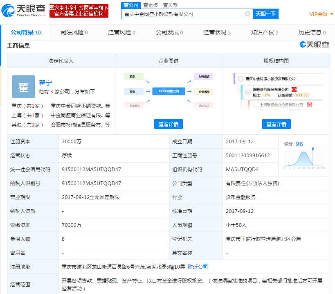Click the 股东 node in the enterprise graph

coord(134,77)
